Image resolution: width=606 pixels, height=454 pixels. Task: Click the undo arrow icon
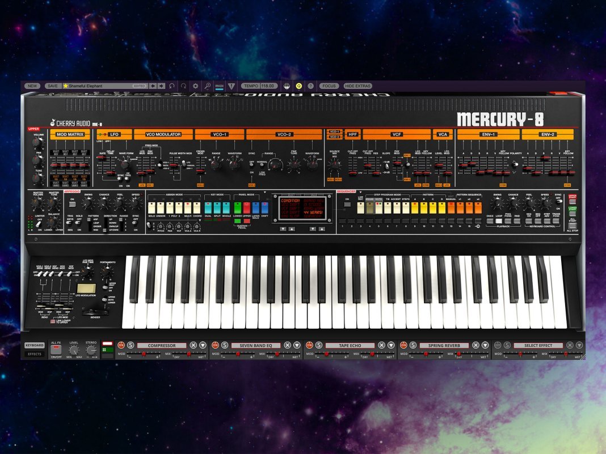[172, 86]
